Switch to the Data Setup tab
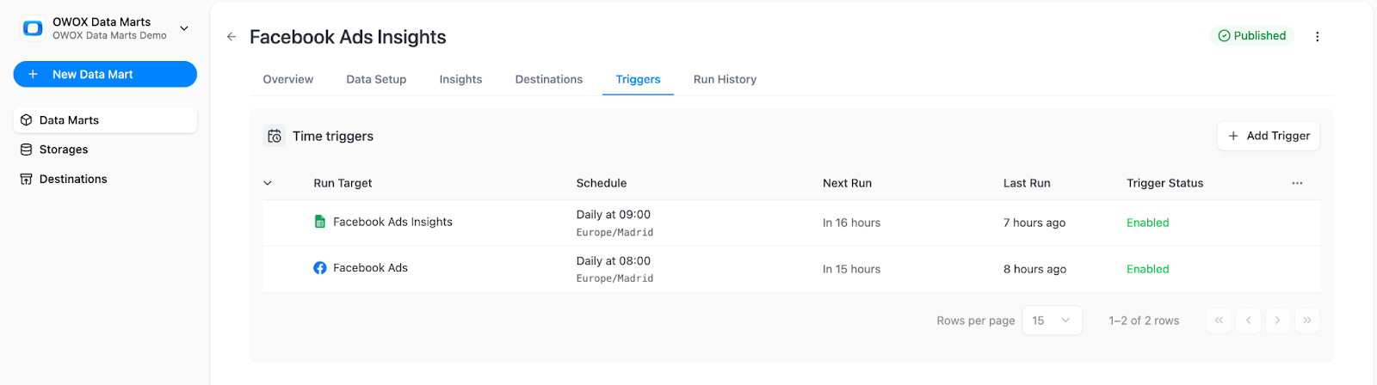Viewport: 1377px width, 385px height. point(376,79)
